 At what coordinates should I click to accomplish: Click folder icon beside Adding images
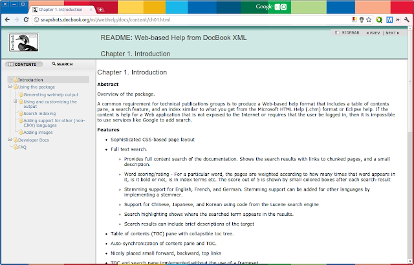click(21, 132)
